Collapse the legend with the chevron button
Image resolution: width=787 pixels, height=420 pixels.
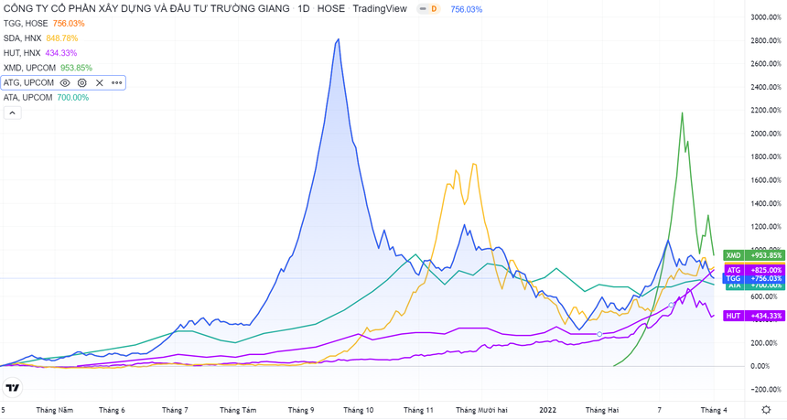tap(12, 113)
